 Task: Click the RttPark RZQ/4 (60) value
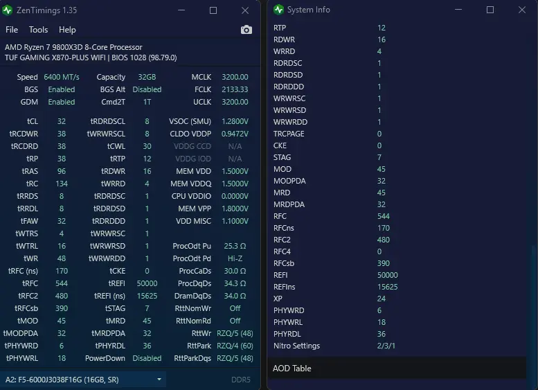point(235,346)
